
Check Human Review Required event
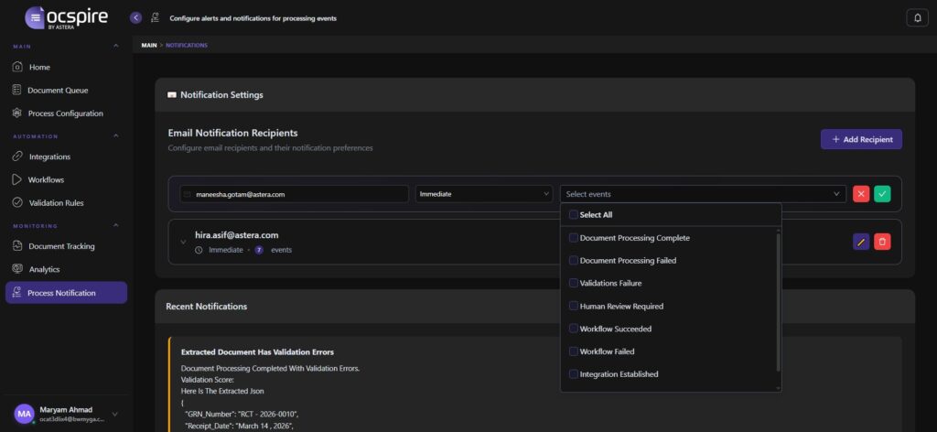(574, 306)
